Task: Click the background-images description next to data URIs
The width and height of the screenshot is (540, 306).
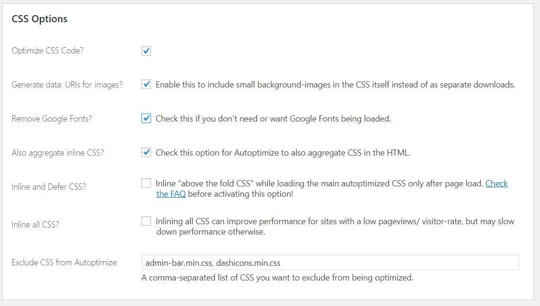Action: tap(335, 85)
